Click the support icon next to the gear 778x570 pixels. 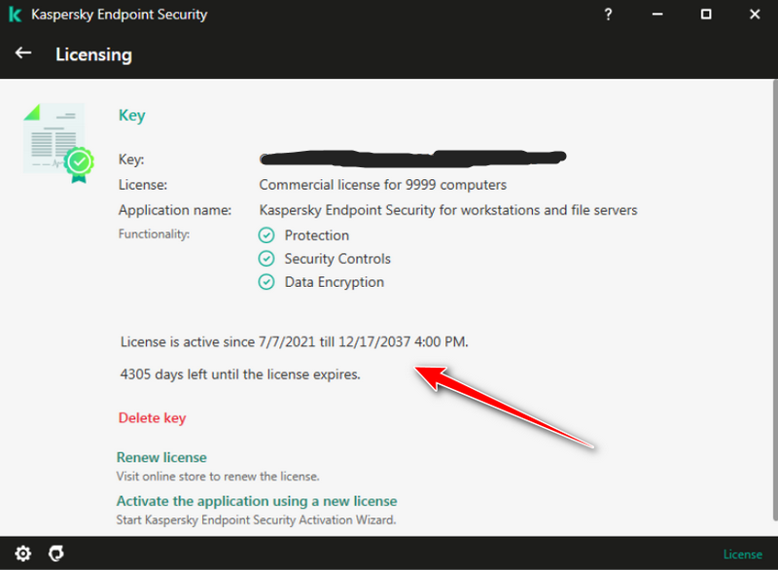56,553
